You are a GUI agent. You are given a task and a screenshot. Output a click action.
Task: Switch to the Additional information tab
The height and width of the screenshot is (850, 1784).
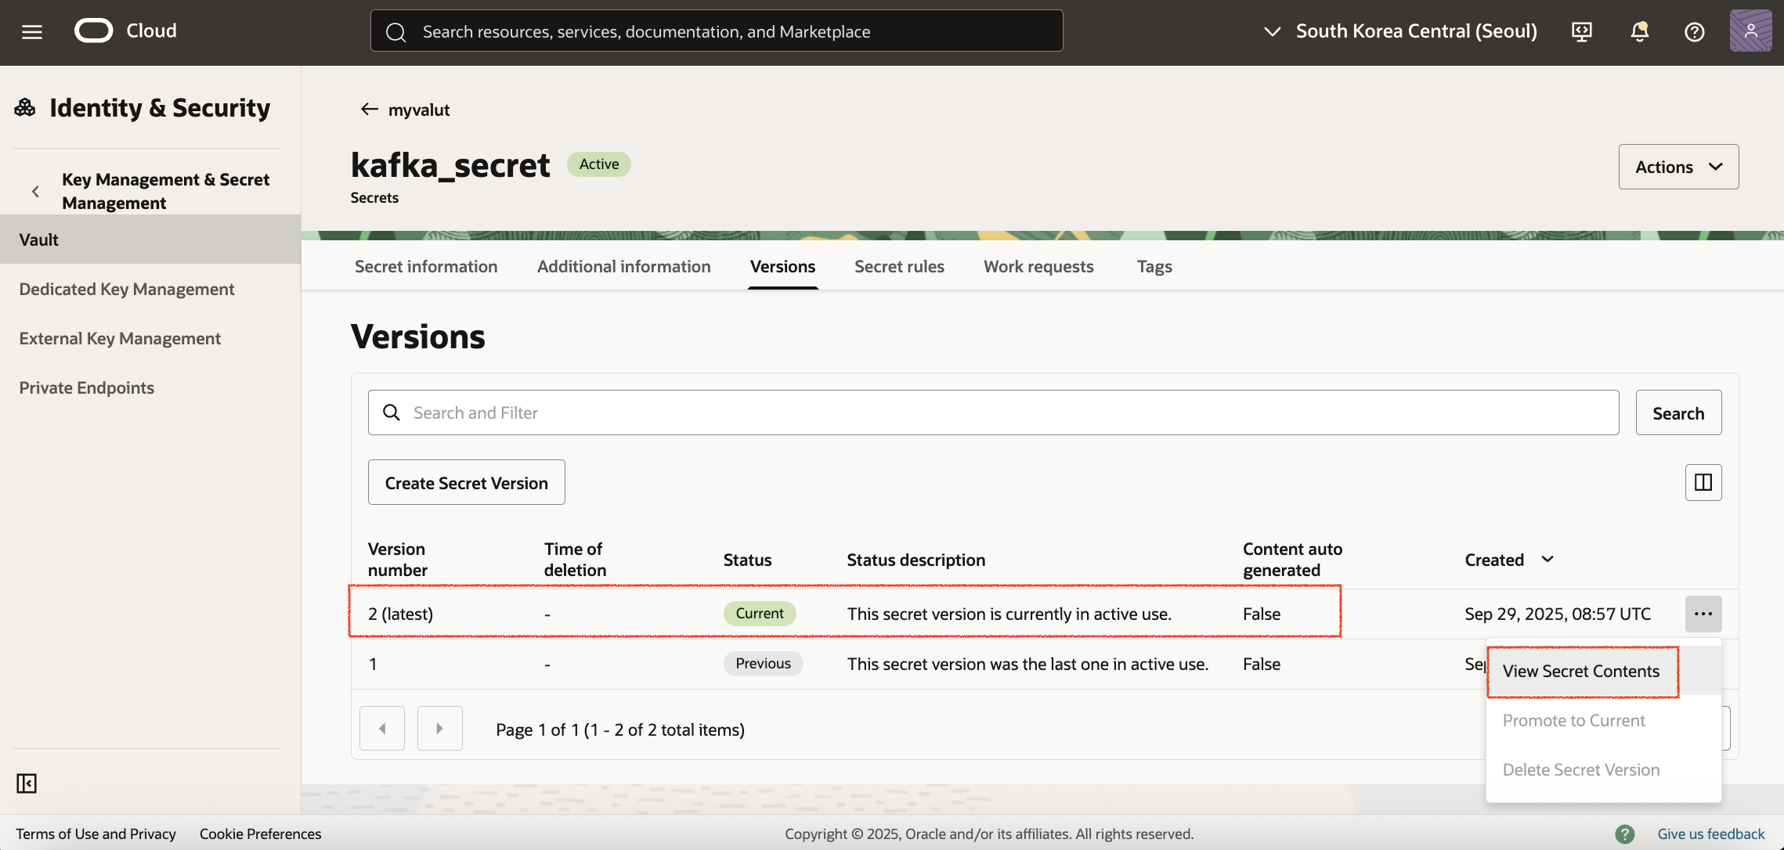(623, 266)
